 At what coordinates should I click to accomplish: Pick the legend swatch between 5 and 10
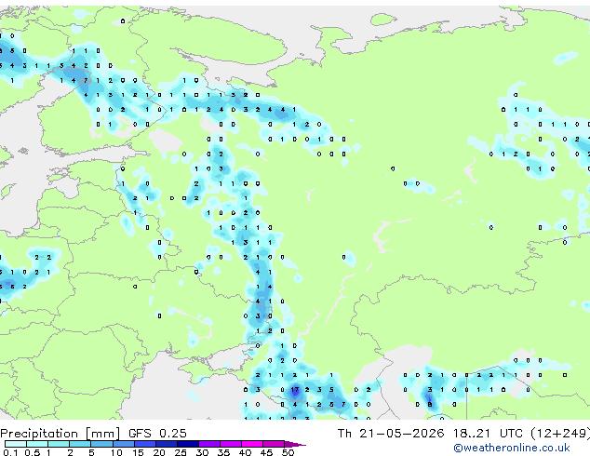point(101,444)
